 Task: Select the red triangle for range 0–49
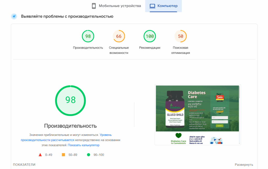(x=40, y=155)
